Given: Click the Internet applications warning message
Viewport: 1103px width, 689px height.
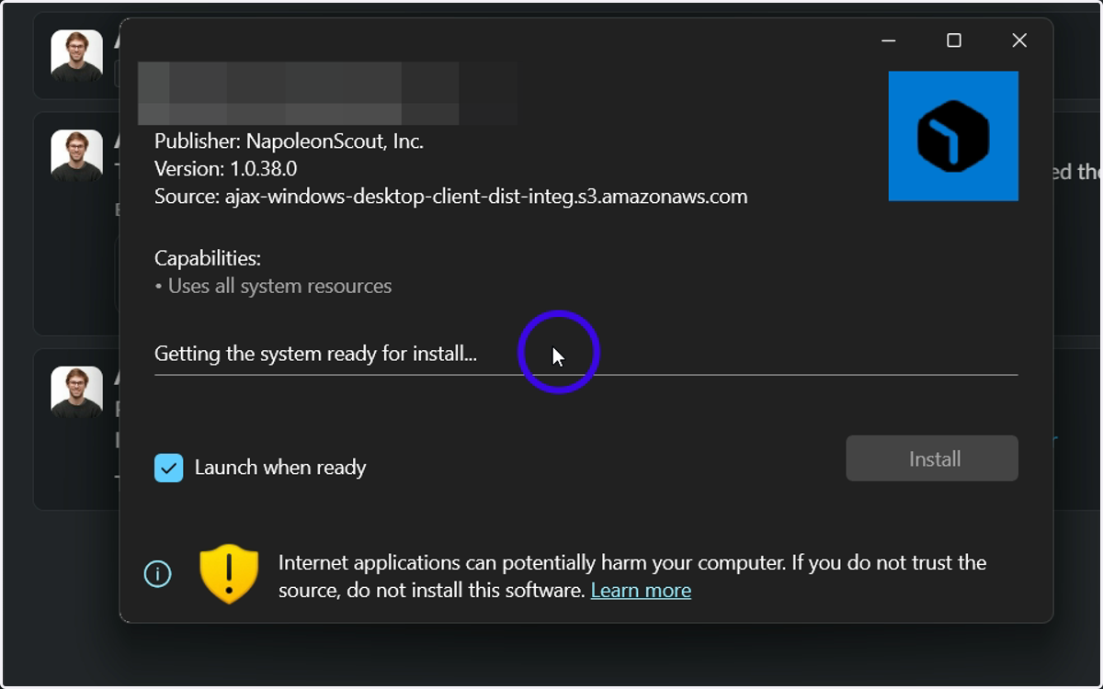Looking at the screenshot, I should coord(632,576).
